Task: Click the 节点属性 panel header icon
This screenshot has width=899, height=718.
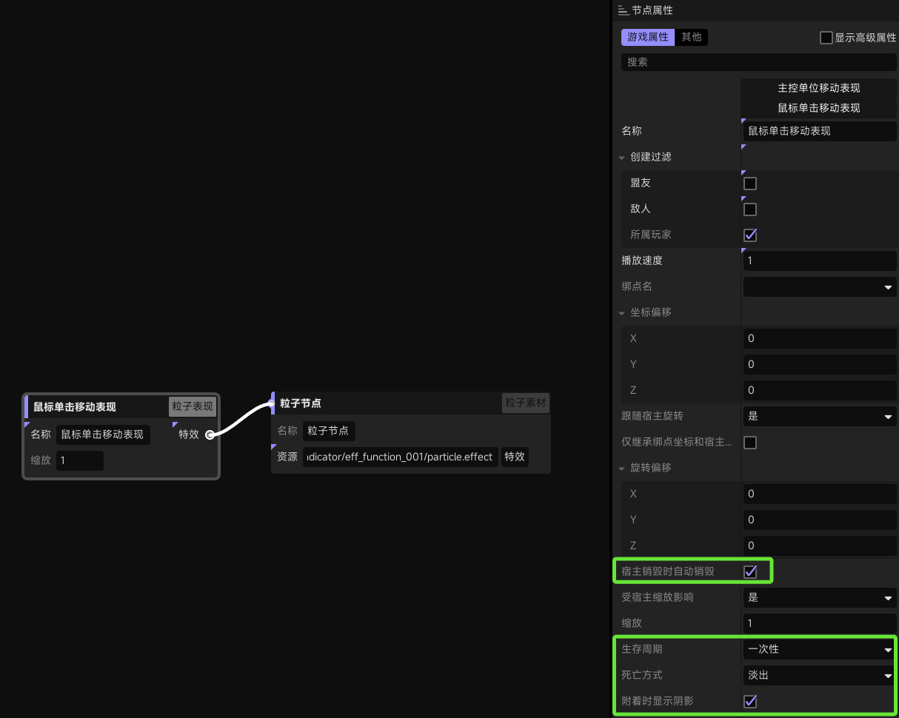Action: [x=623, y=10]
